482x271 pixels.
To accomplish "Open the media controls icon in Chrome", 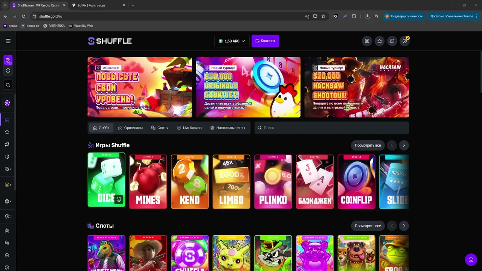I will [377, 16].
